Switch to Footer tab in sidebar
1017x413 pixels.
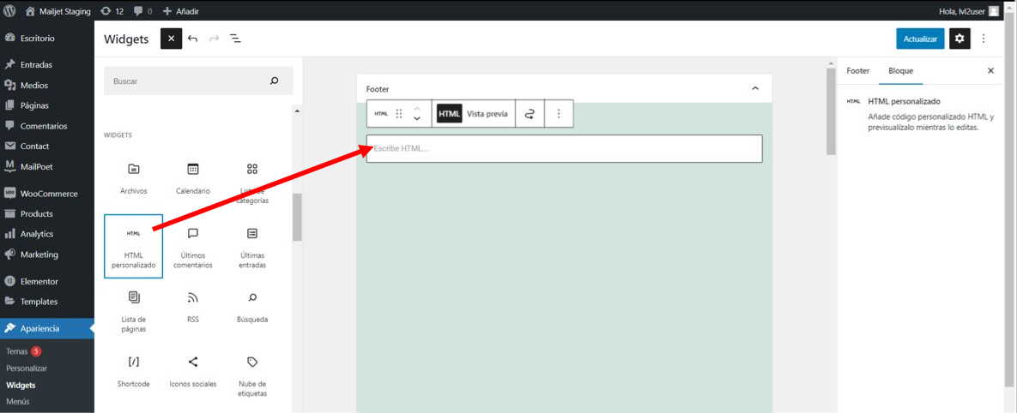pos(857,71)
